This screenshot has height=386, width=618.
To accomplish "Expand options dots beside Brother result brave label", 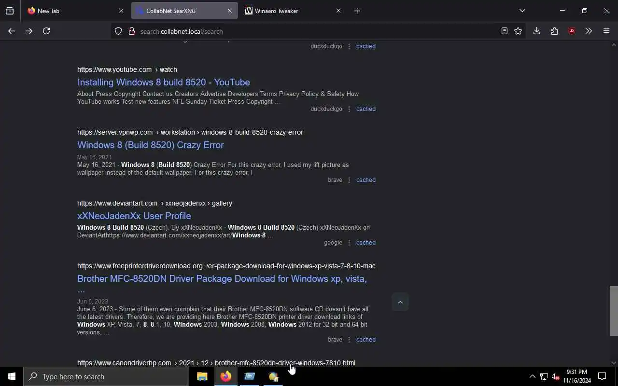I will point(349,340).
